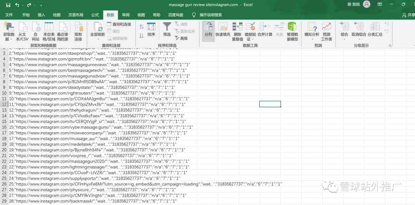Expand the Undo history dropdown arrow

point(23,5)
